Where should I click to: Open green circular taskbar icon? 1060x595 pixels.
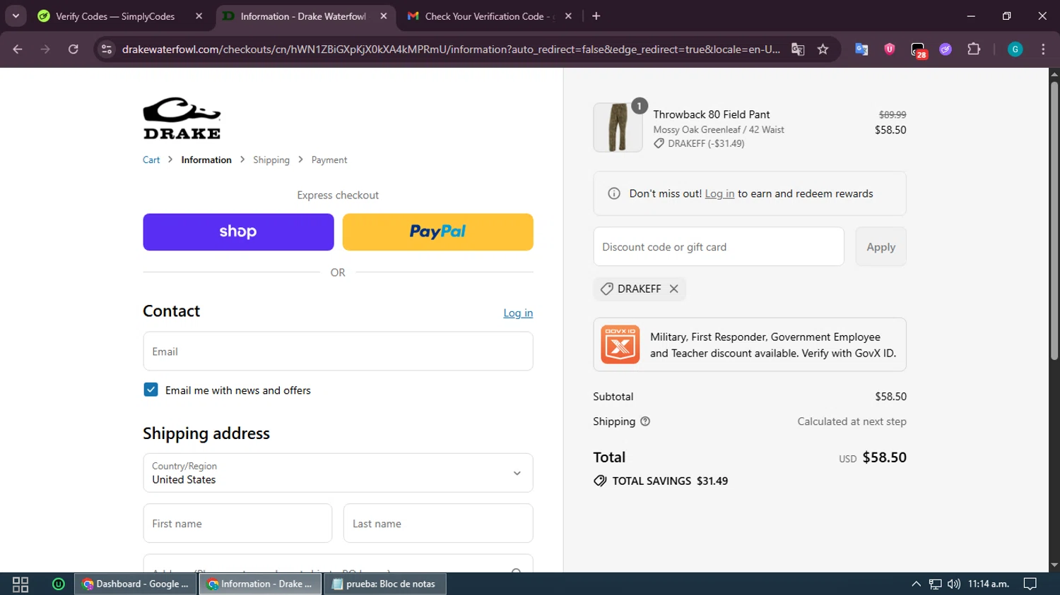pos(59,584)
